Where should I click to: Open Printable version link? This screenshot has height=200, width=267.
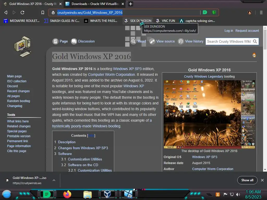coord(19,136)
